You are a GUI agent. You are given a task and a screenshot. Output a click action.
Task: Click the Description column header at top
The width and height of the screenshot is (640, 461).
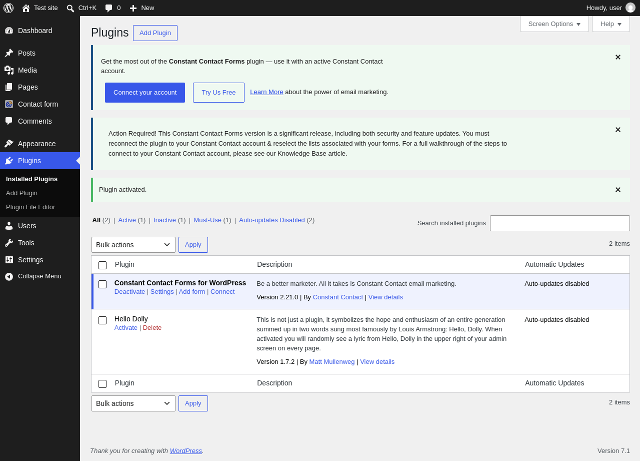point(274,264)
